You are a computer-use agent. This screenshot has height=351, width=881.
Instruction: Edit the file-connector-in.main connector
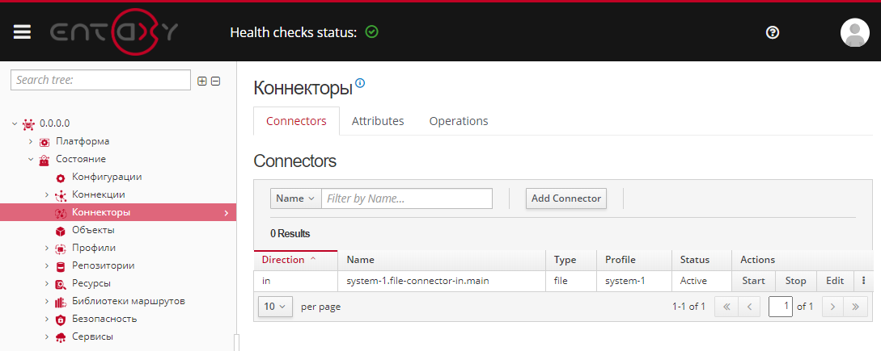click(x=835, y=281)
